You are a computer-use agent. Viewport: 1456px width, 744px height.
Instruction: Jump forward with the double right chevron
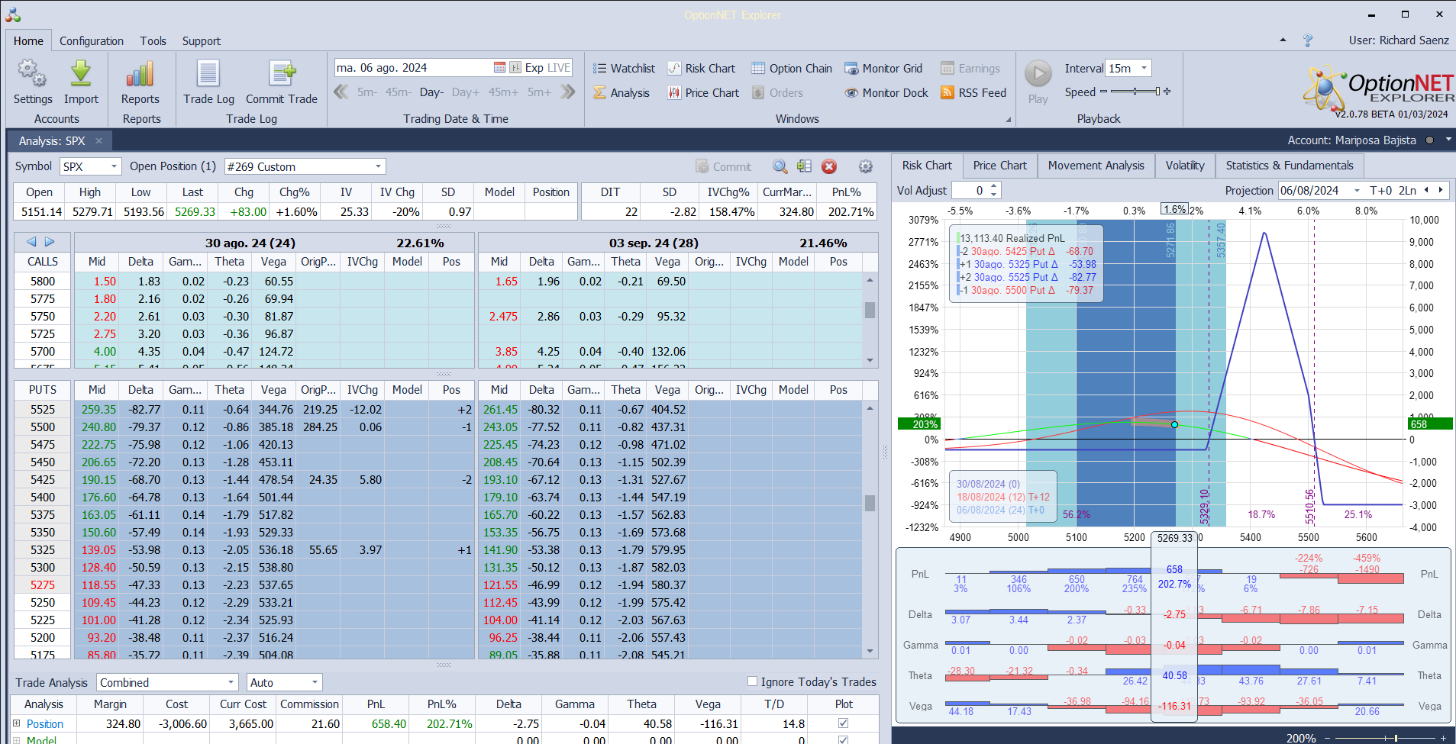pos(567,92)
